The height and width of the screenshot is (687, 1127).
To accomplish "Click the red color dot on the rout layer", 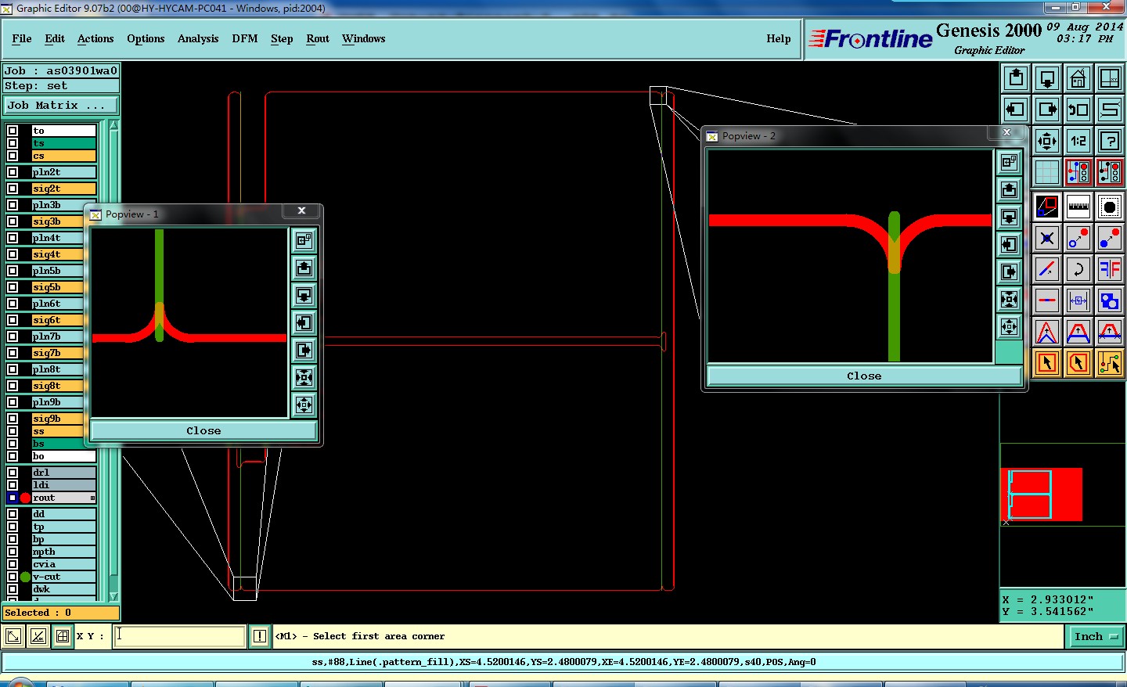I will pyautogui.click(x=25, y=498).
